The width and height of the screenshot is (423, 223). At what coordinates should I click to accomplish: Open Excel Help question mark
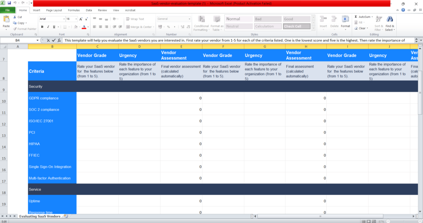pos(403,10)
